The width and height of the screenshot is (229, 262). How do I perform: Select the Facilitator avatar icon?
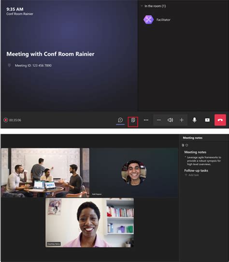[148, 20]
